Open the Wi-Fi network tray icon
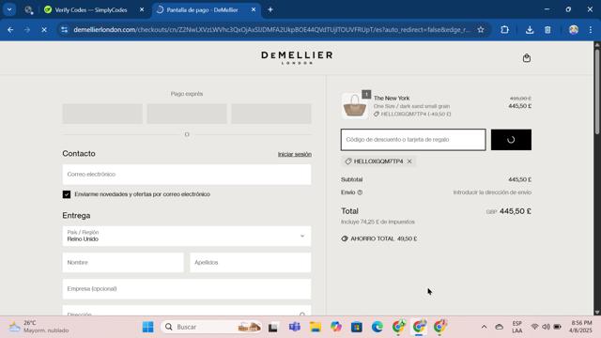The image size is (601, 338). click(x=534, y=327)
